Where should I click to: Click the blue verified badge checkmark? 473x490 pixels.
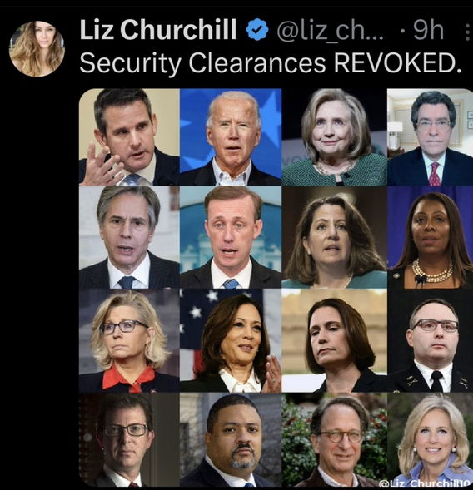point(257,30)
